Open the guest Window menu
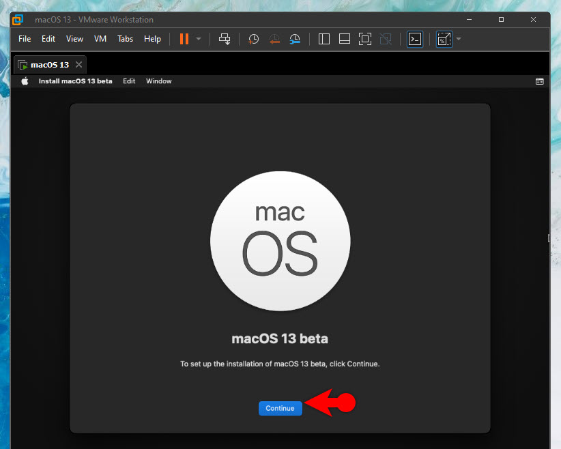The width and height of the screenshot is (561, 449). coord(159,81)
